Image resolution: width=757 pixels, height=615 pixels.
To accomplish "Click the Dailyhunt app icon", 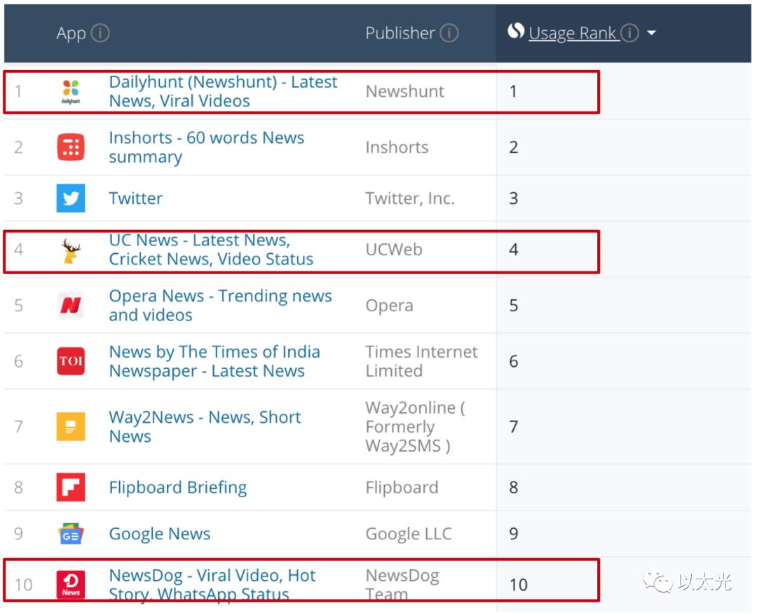I will click(x=71, y=91).
